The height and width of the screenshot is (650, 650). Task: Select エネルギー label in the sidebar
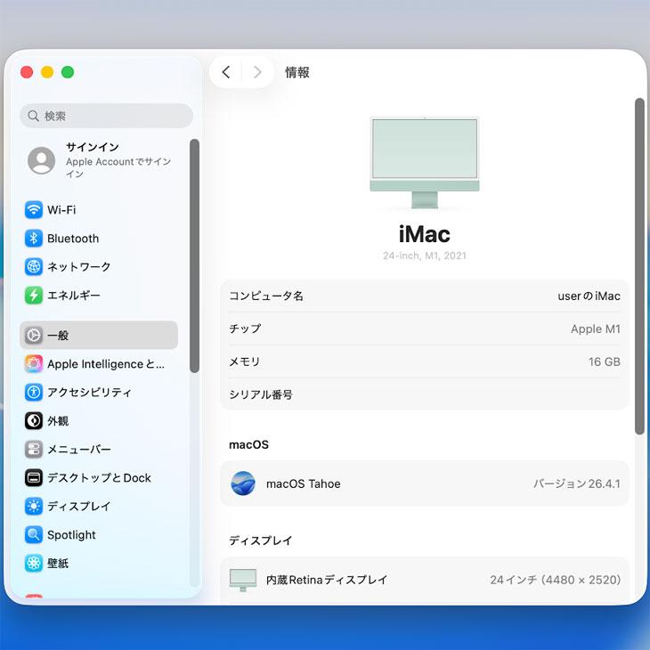[x=73, y=295]
